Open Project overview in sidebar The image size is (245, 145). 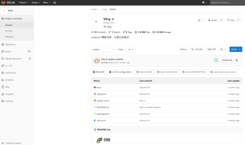point(17,19)
